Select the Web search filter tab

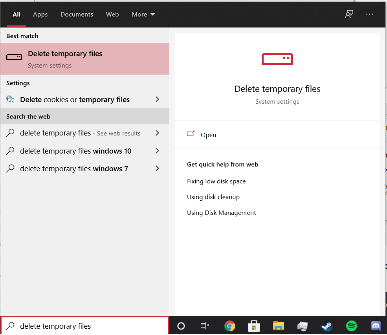tap(112, 14)
